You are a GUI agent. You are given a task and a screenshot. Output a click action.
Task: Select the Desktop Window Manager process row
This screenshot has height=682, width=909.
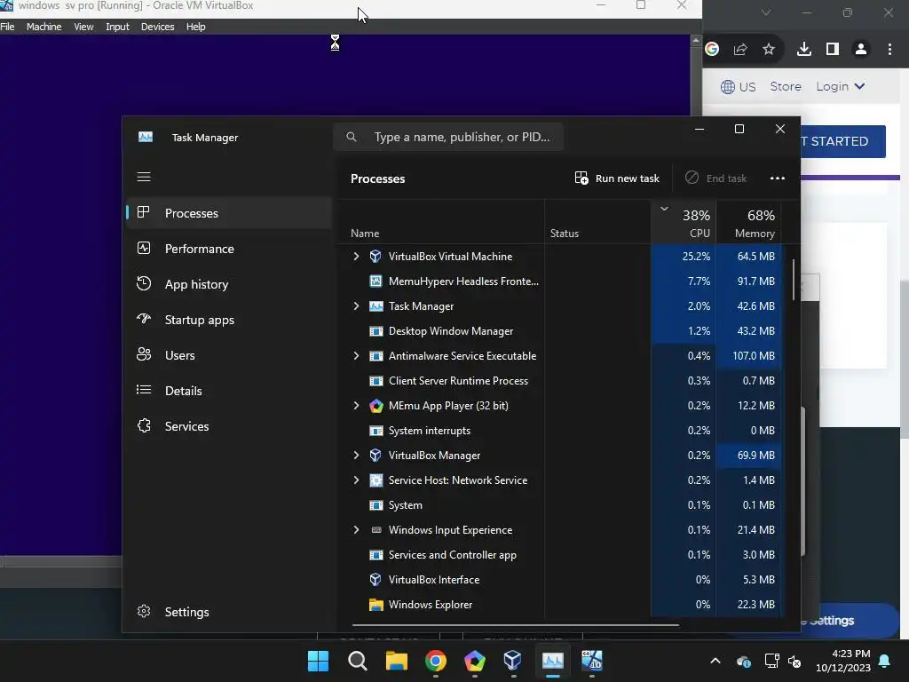click(559, 331)
